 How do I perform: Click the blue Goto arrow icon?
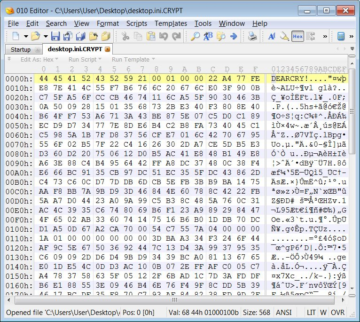pos(234,36)
